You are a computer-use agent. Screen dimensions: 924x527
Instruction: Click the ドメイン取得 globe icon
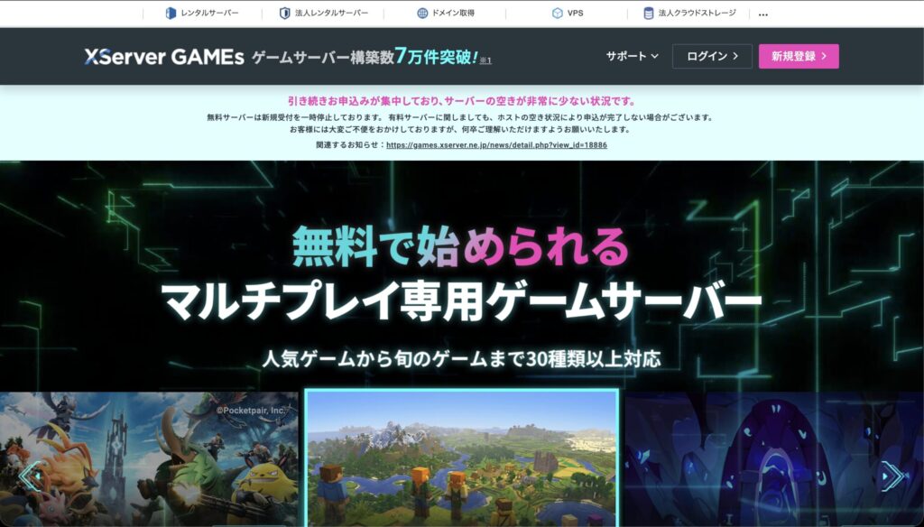422,13
